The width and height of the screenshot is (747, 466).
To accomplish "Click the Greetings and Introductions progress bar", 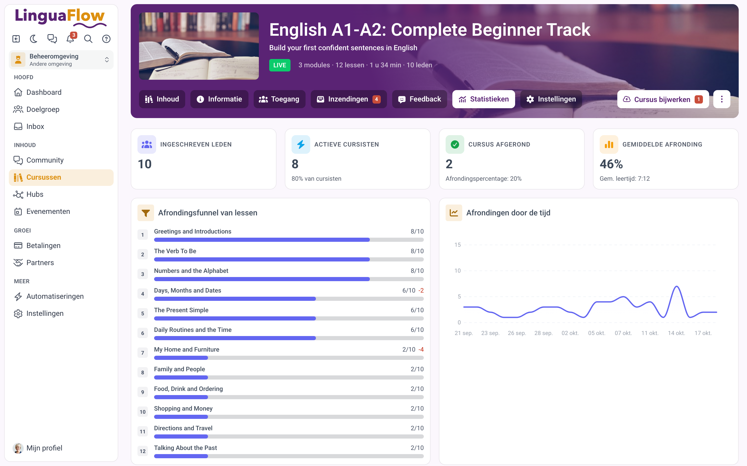I will [x=289, y=240].
